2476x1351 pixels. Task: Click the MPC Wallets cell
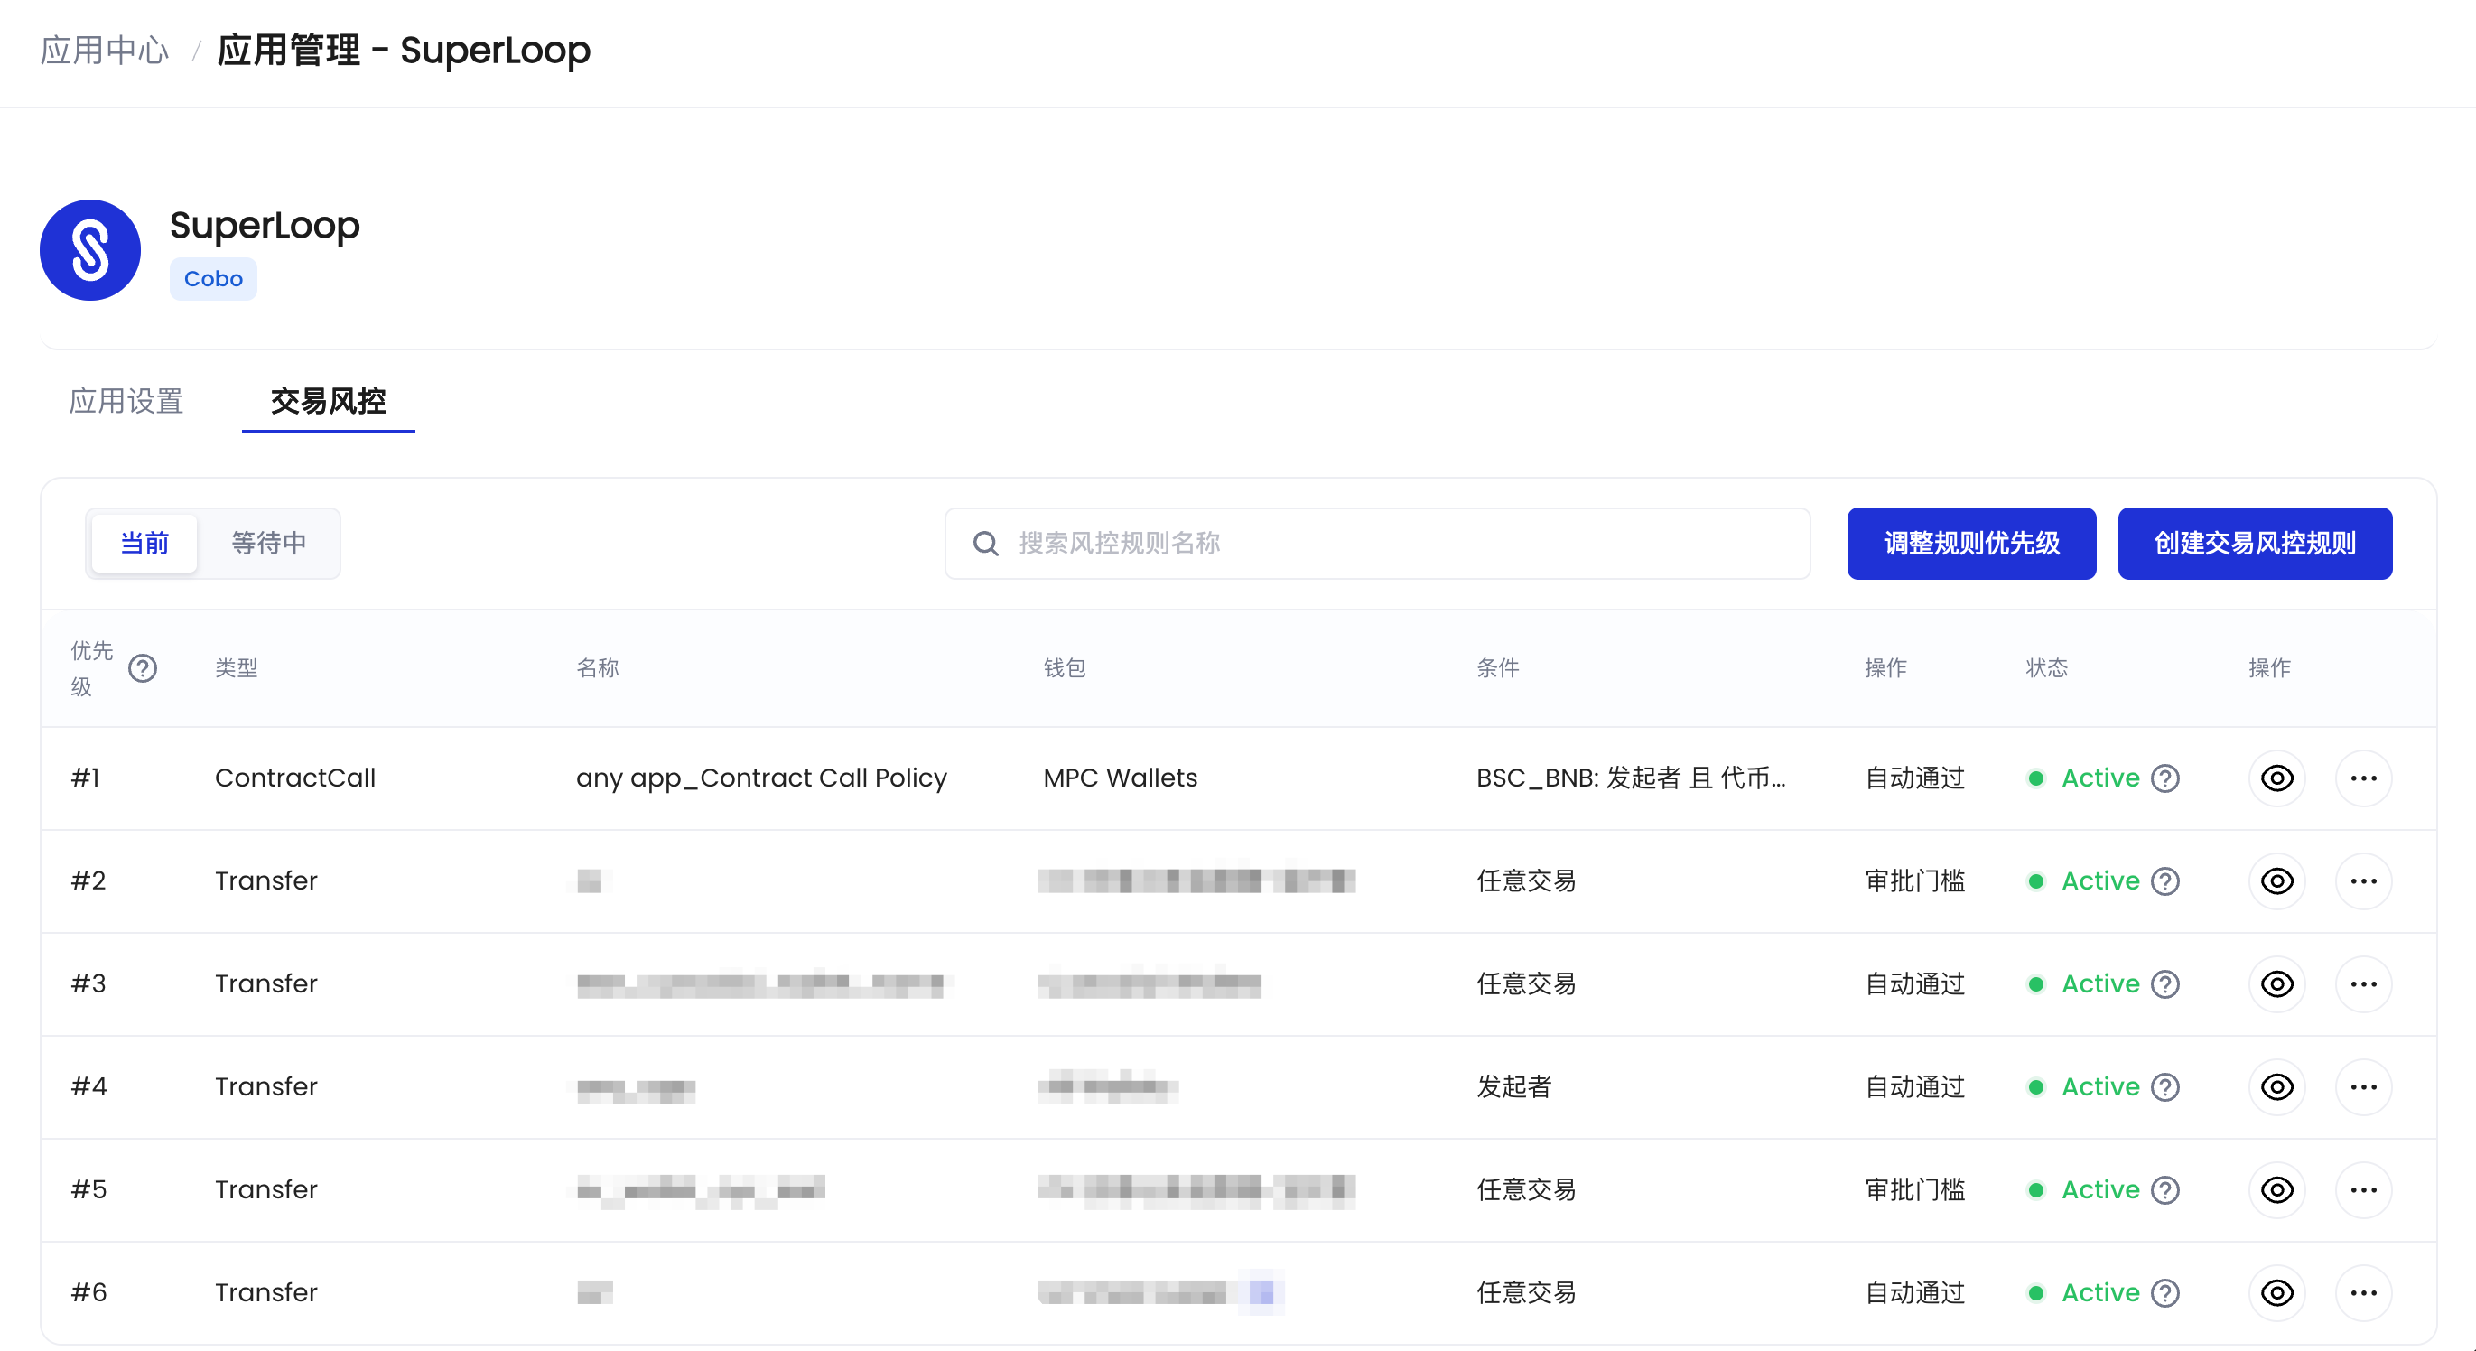pos(1120,778)
